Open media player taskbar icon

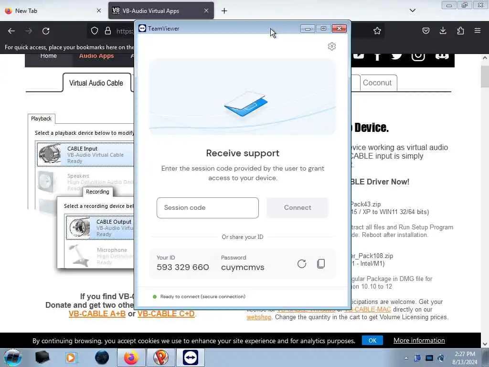[x=72, y=357]
